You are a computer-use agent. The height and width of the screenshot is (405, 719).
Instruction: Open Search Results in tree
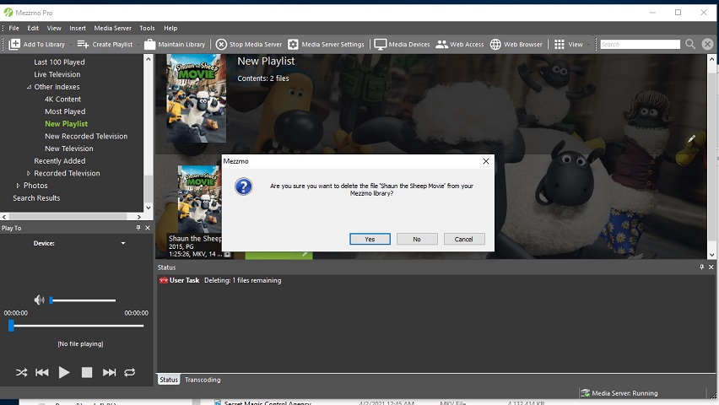[x=36, y=198]
